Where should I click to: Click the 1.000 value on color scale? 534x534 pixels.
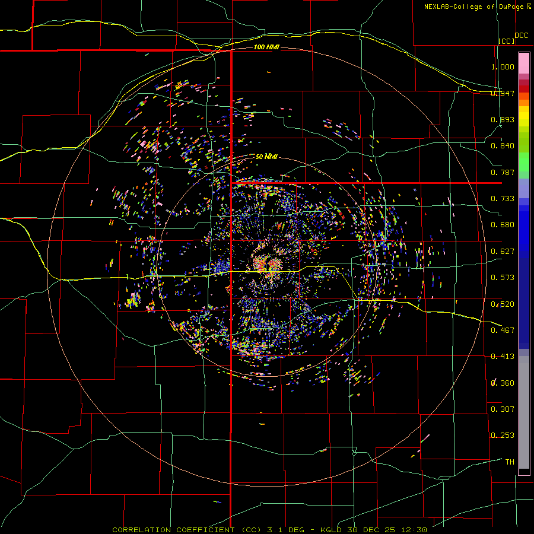click(503, 66)
